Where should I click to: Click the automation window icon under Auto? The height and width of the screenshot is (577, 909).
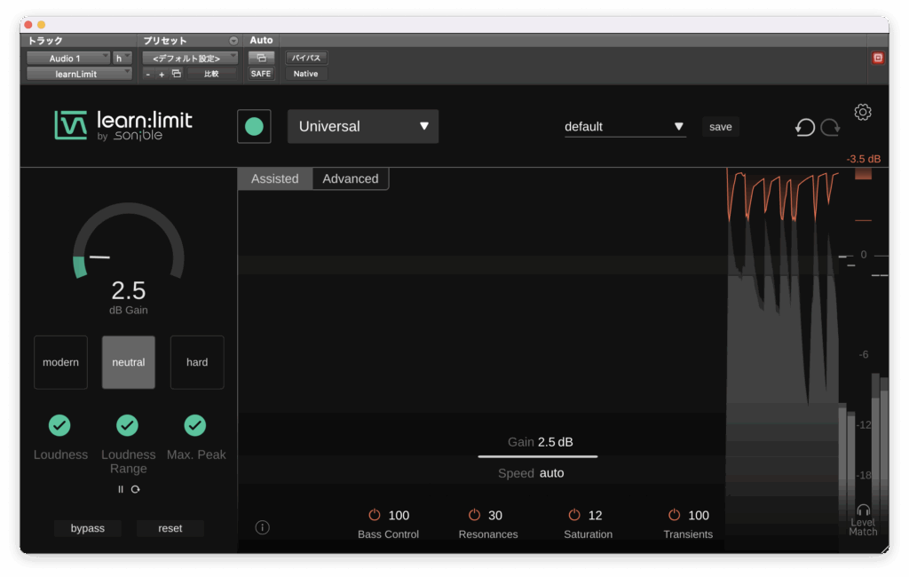[x=261, y=58]
